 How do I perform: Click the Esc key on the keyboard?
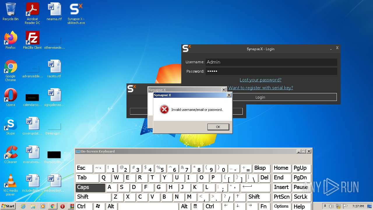coord(84,168)
